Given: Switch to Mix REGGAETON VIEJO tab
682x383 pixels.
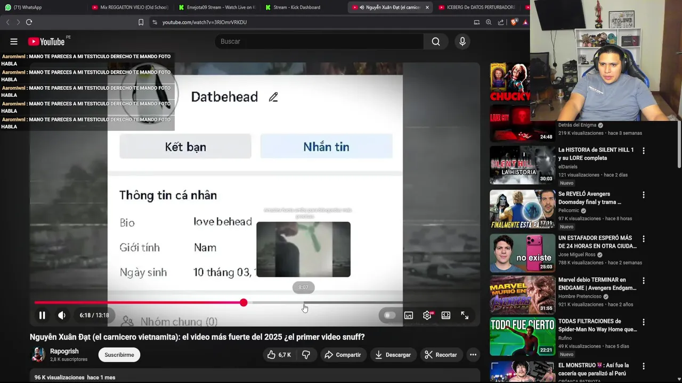Looking at the screenshot, I should point(131,7).
